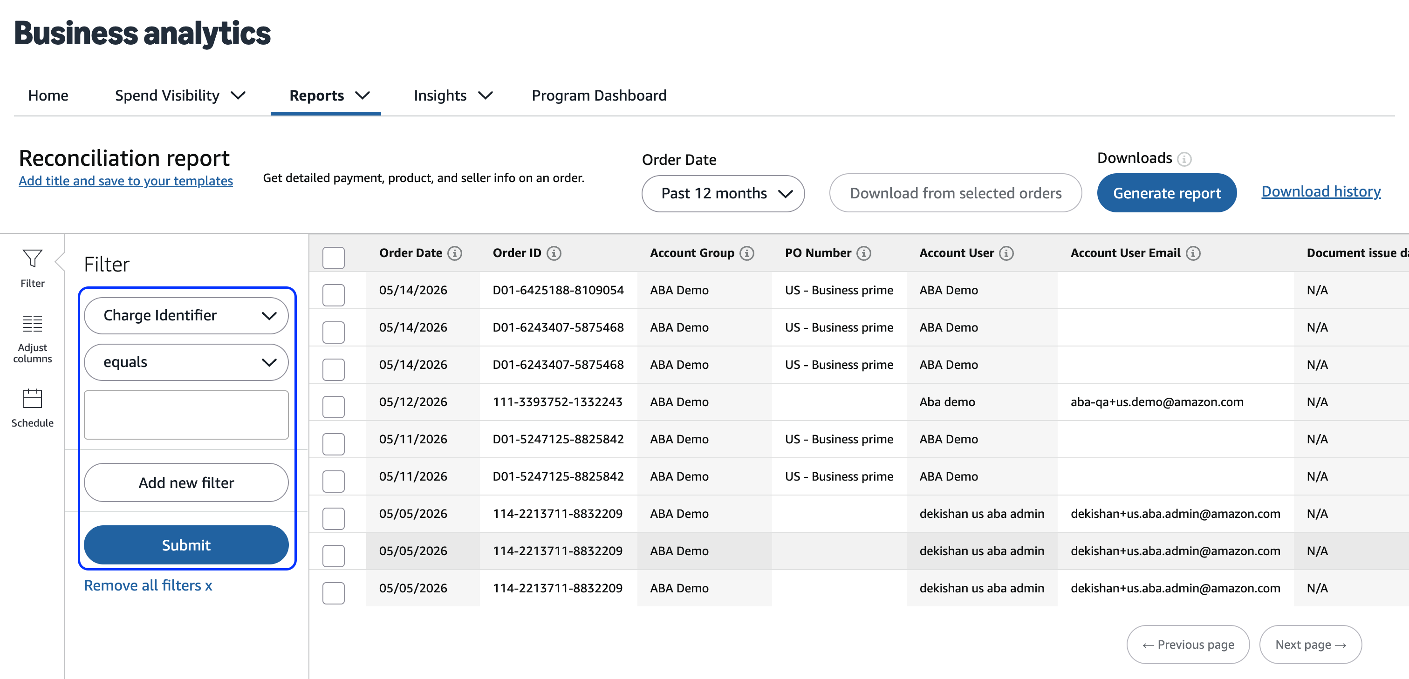
Task: Show info for Order ID column
Action: [x=554, y=253]
